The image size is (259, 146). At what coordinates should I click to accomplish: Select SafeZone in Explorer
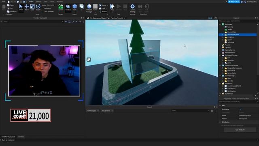231,42
